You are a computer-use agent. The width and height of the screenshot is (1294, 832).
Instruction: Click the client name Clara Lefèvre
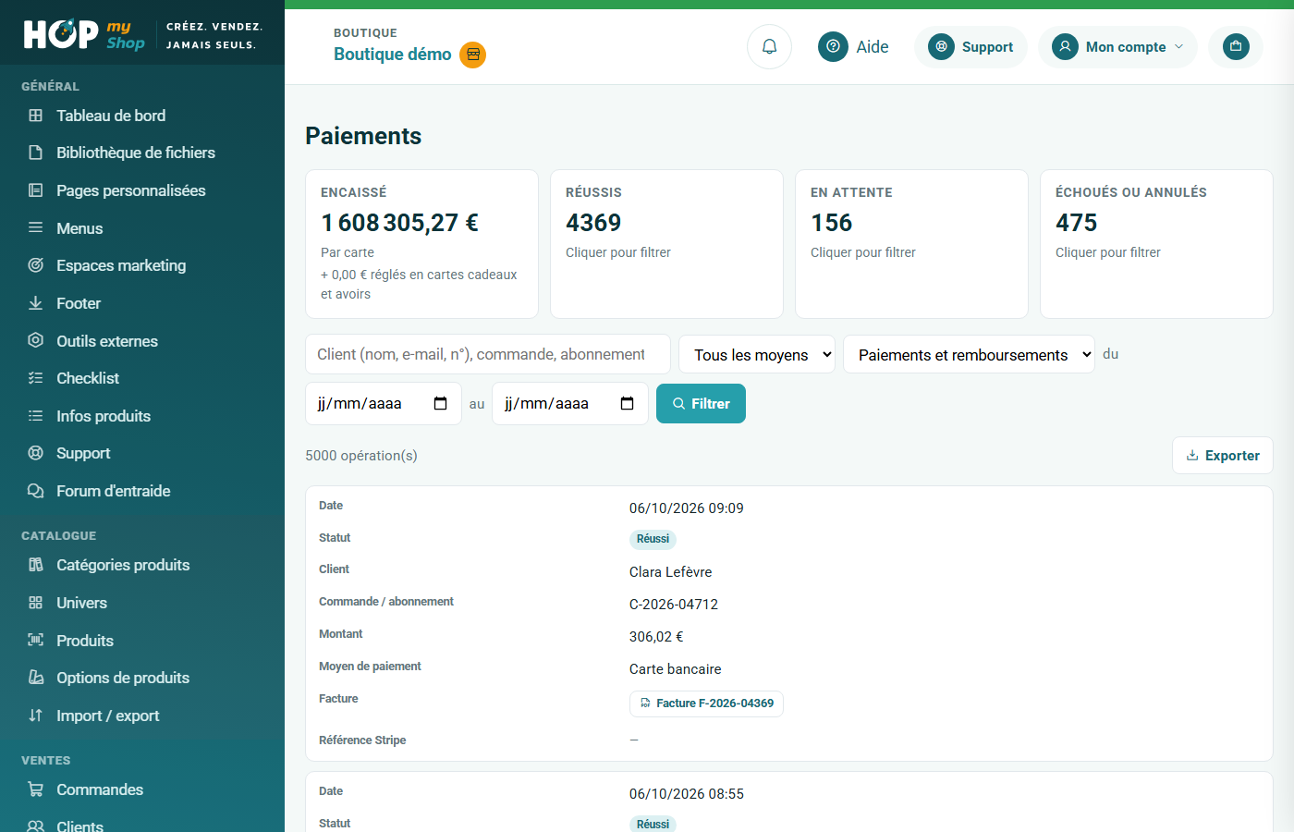(x=670, y=572)
